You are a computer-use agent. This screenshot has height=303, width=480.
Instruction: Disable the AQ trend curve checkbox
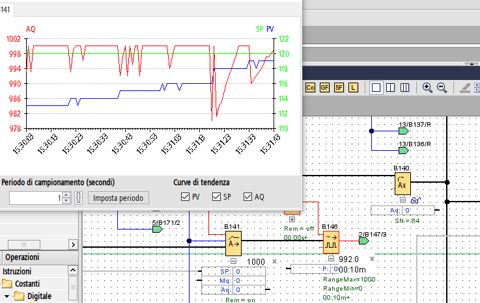[x=248, y=197]
